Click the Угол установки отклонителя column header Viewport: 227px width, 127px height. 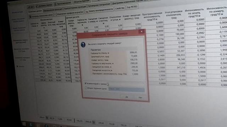click(173, 14)
